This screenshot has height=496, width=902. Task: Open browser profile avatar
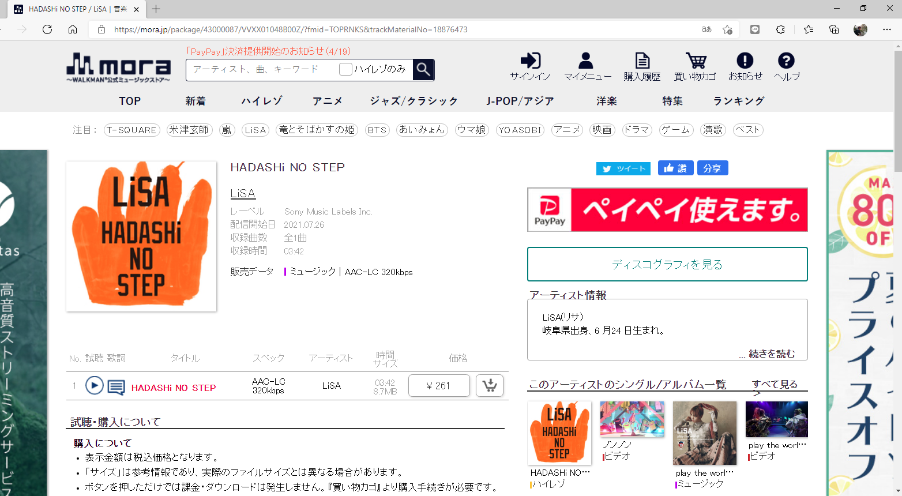pos(860,29)
